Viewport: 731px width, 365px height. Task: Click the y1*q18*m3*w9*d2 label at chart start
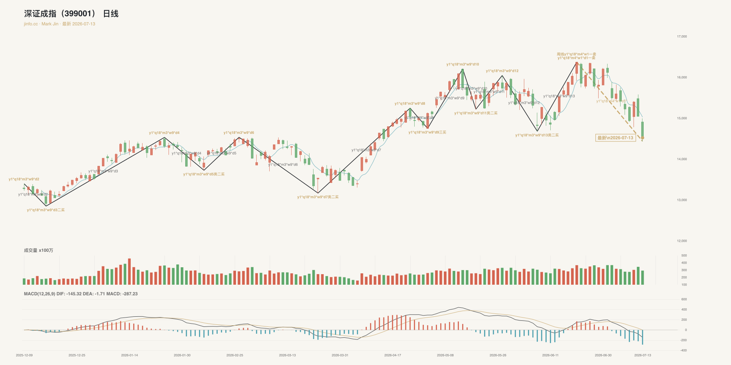tap(24, 179)
